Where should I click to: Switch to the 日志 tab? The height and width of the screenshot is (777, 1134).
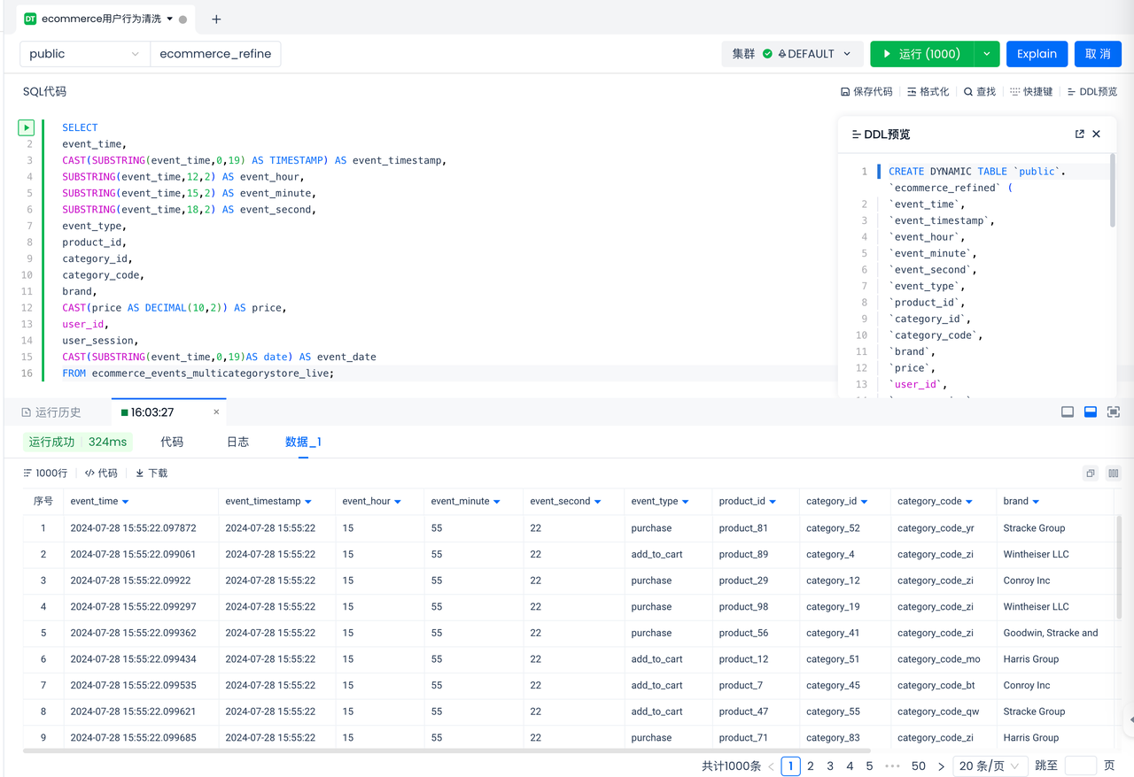(x=237, y=442)
